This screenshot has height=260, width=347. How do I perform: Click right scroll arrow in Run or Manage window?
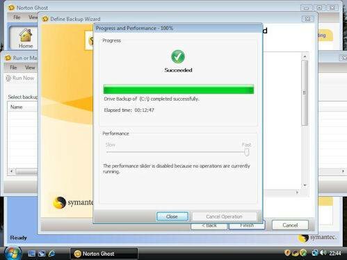343,171
